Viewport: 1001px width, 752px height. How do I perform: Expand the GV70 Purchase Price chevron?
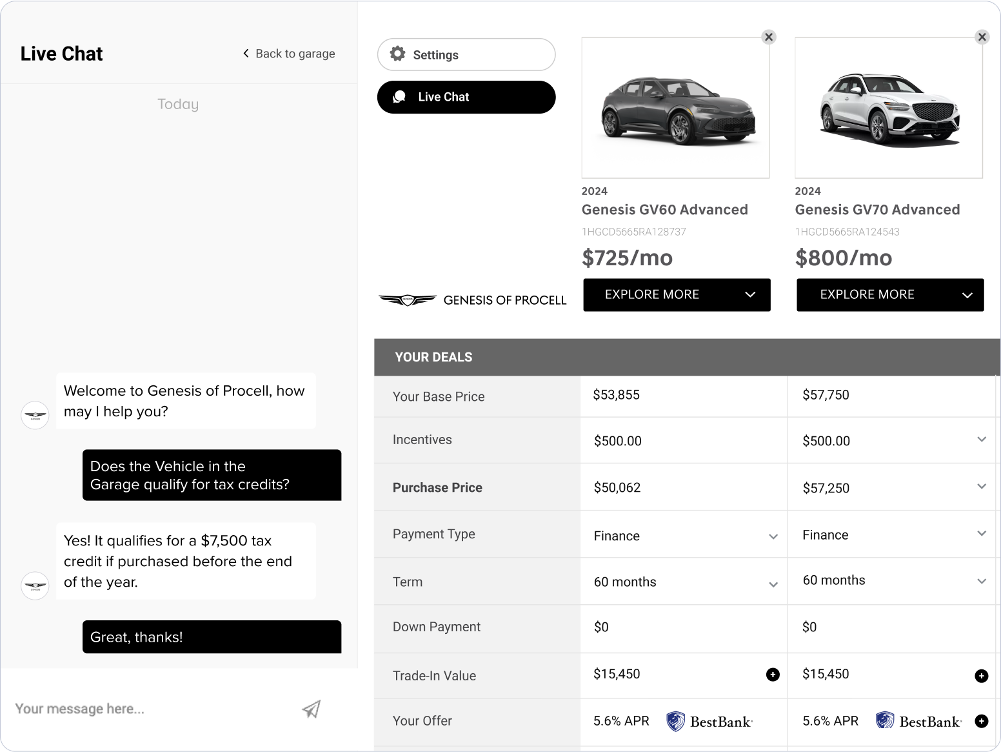click(x=981, y=486)
